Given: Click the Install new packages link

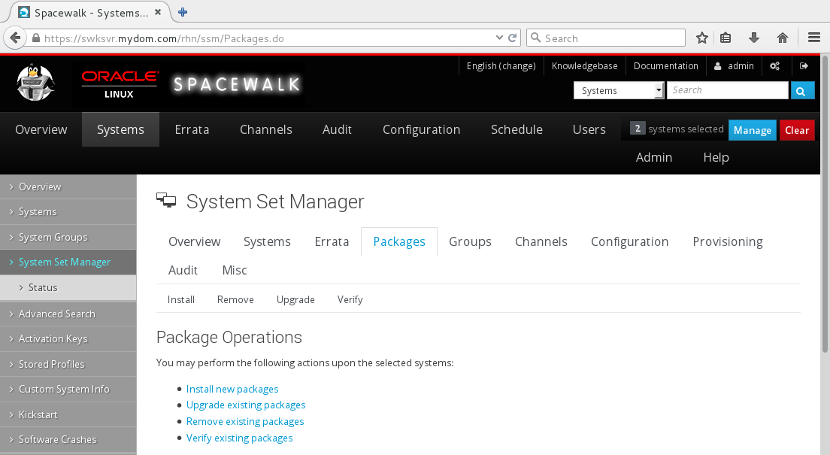Looking at the screenshot, I should pyautogui.click(x=232, y=390).
